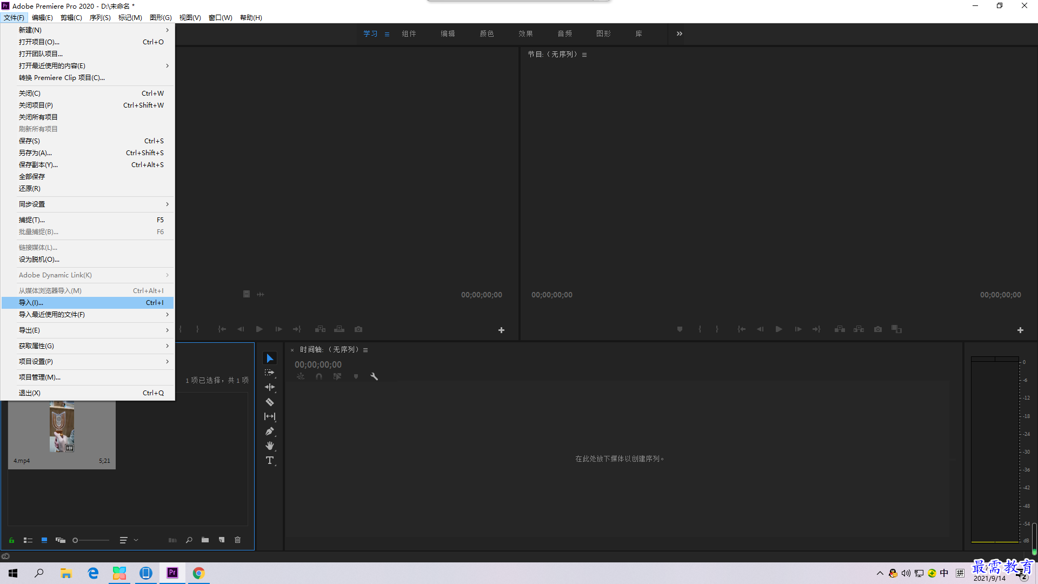Click Extract button in Program monitor
1038x584 pixels.
point(859,329)
